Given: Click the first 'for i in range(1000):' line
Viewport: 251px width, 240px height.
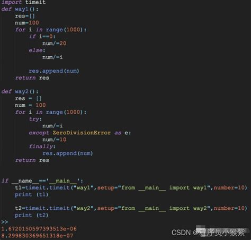Looking at the screenshot, I should tap(51, 30).
